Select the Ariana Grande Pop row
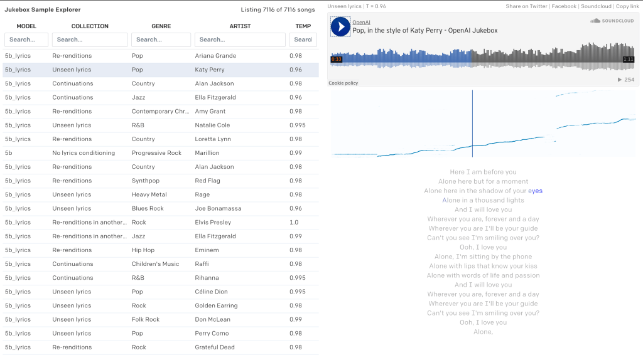 coord(161,56)
